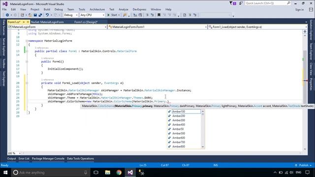Click the Publish button in status bar

click(x=303, y=165)
